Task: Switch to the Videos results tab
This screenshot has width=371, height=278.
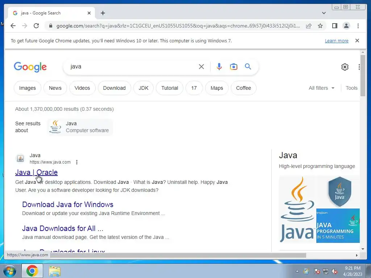Action: tap(82, 88)
